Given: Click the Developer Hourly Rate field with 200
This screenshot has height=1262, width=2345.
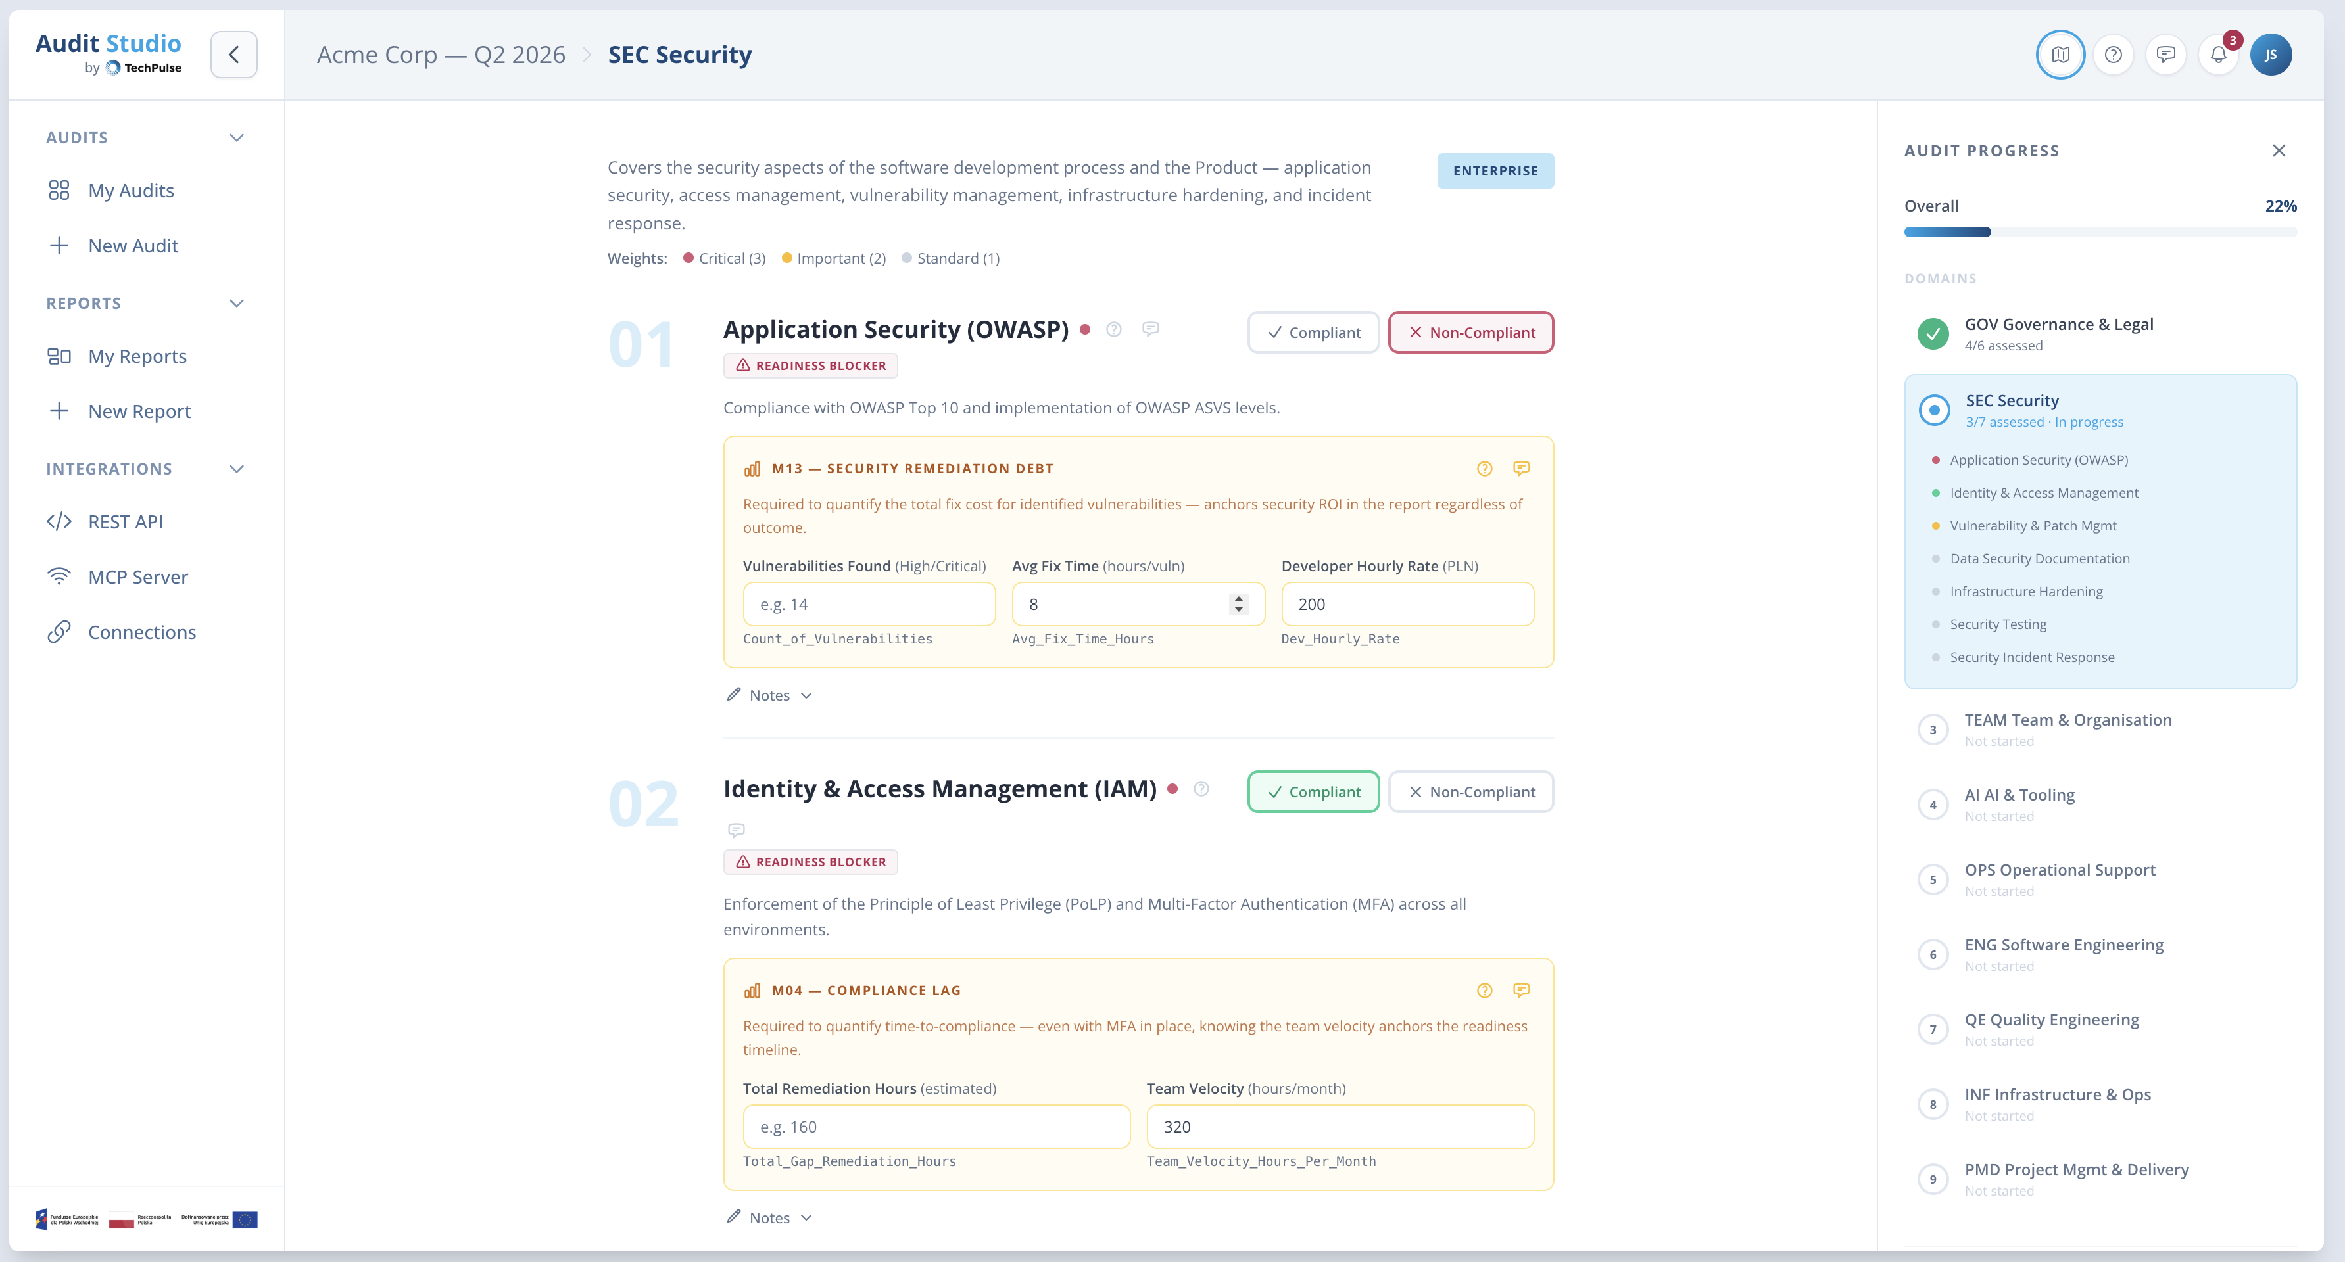Looking at the screenshot, I should pyautogui.click(x=1407, y=604).
